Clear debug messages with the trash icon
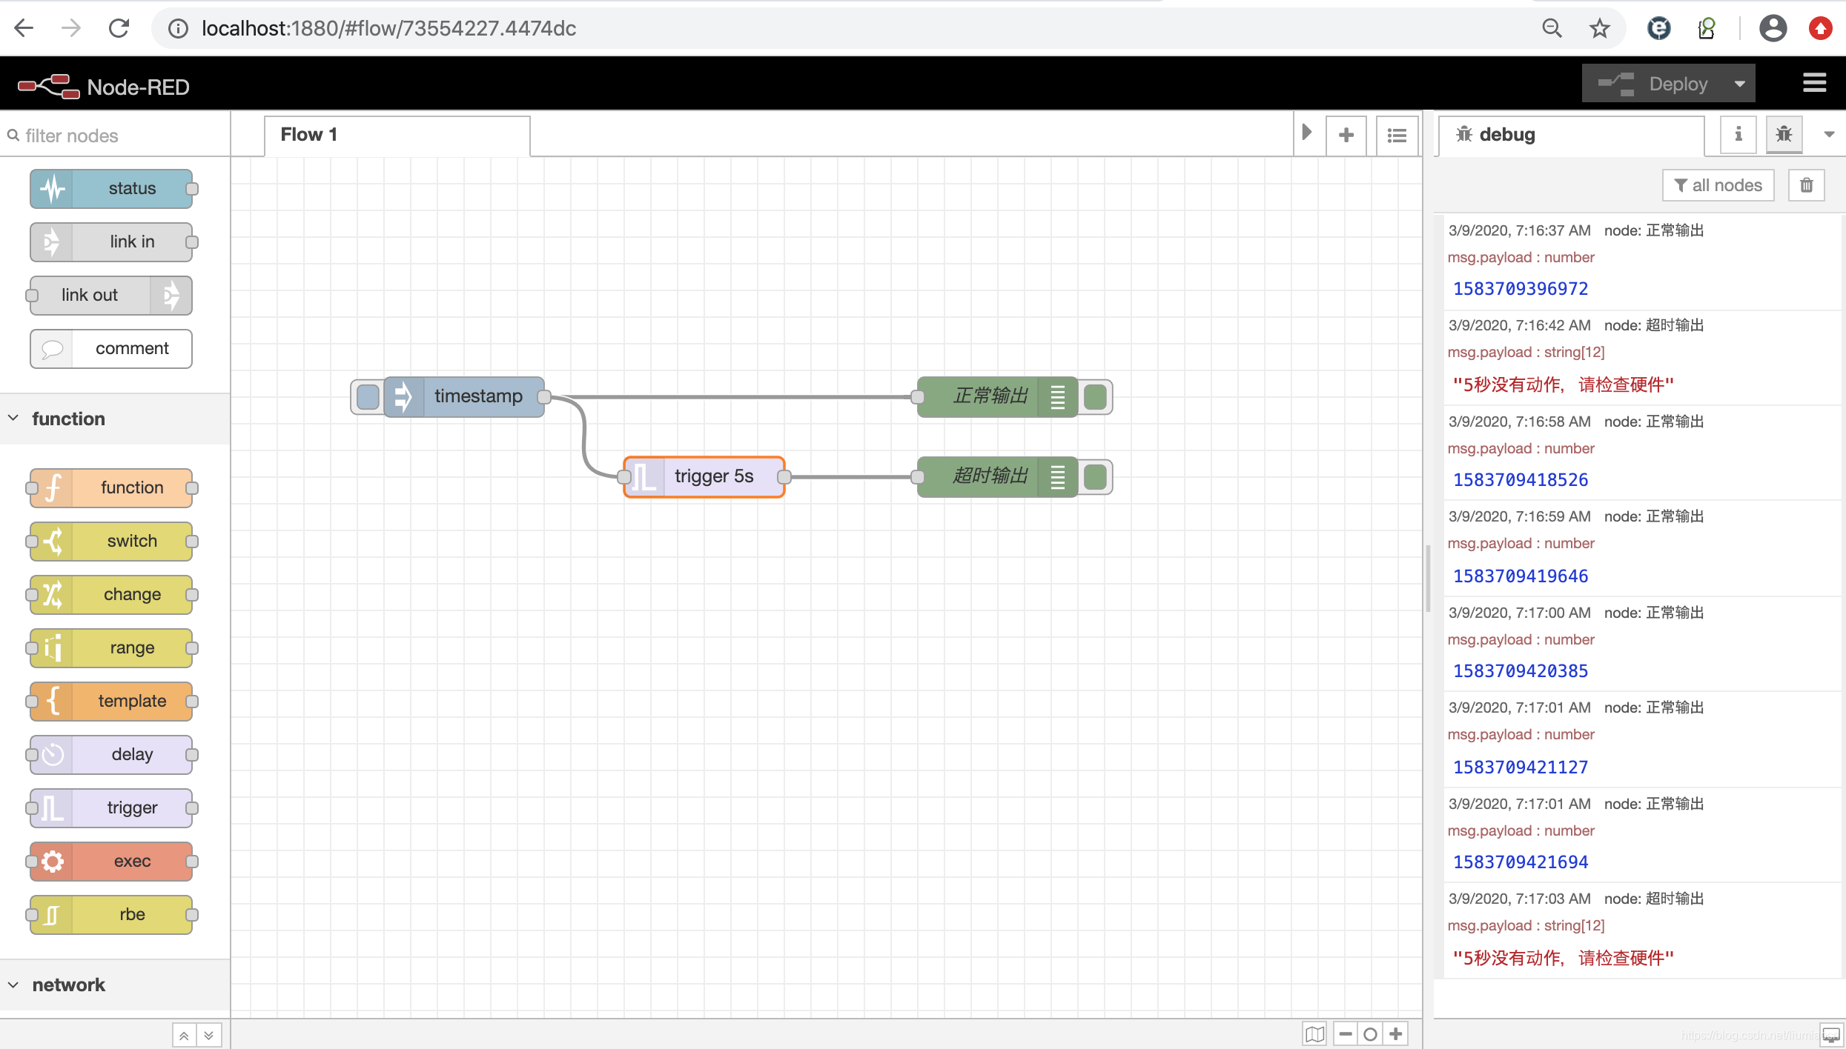The width and height of the screenshot is (1846, 1049). [1806, 184]
